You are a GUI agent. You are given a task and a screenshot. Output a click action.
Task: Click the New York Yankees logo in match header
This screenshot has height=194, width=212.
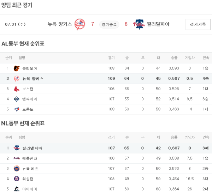click(x=80, y=24)
